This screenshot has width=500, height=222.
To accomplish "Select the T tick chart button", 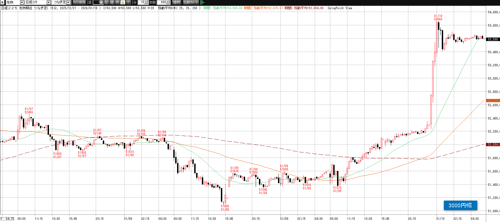I will coord(128,2).
